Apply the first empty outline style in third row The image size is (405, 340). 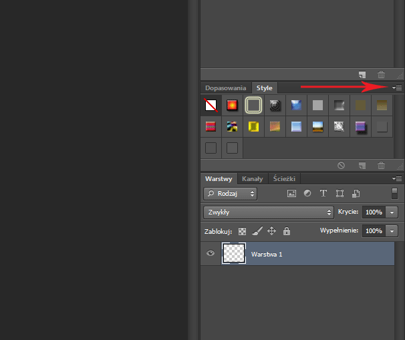[211, 148]
